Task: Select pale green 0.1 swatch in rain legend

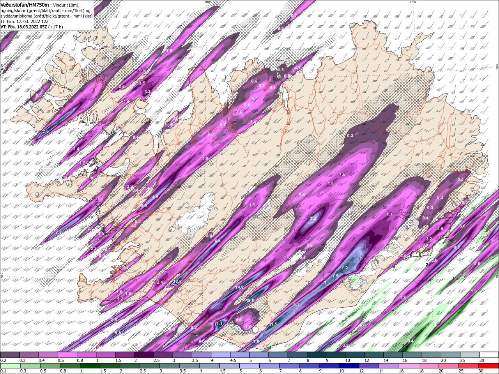Action: [10, 366]
